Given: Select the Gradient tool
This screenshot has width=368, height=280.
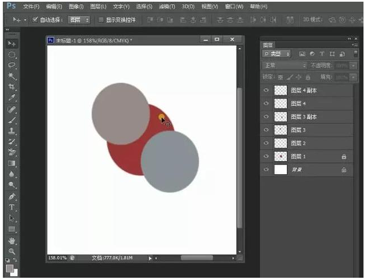Looking at the screenshot, I should coord(11,163).
